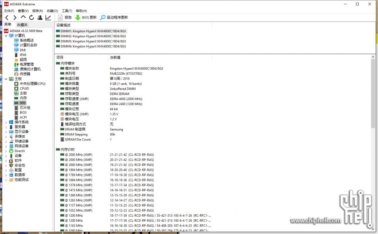Go forward with the right arrow toolbar icon

(x=15, y=18)
